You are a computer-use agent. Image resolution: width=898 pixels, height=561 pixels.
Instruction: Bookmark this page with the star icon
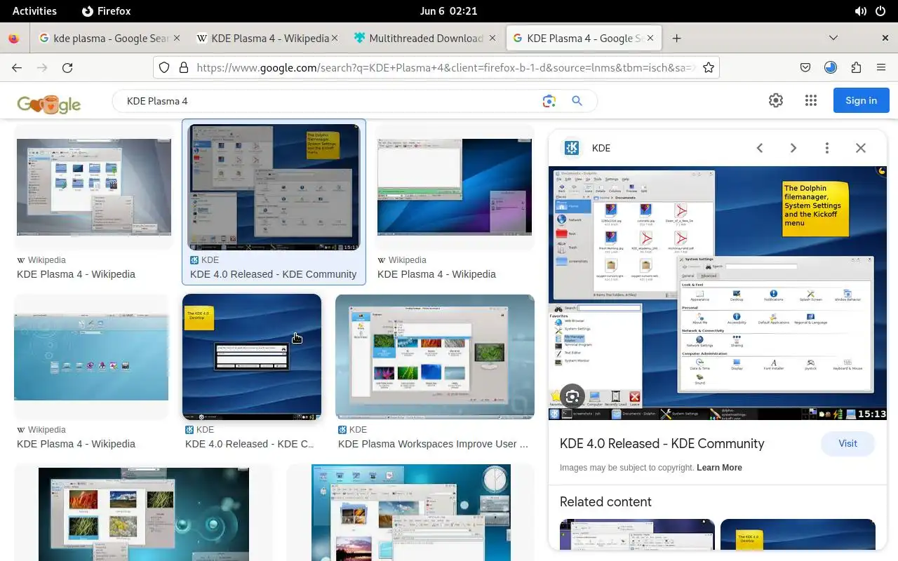709,67
